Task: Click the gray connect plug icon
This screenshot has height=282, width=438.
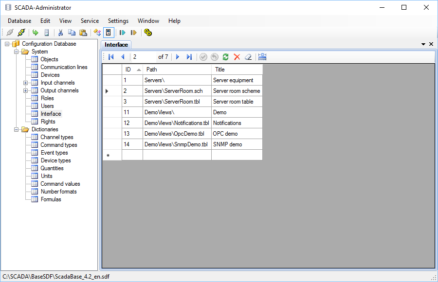Action: coord(10,33)
